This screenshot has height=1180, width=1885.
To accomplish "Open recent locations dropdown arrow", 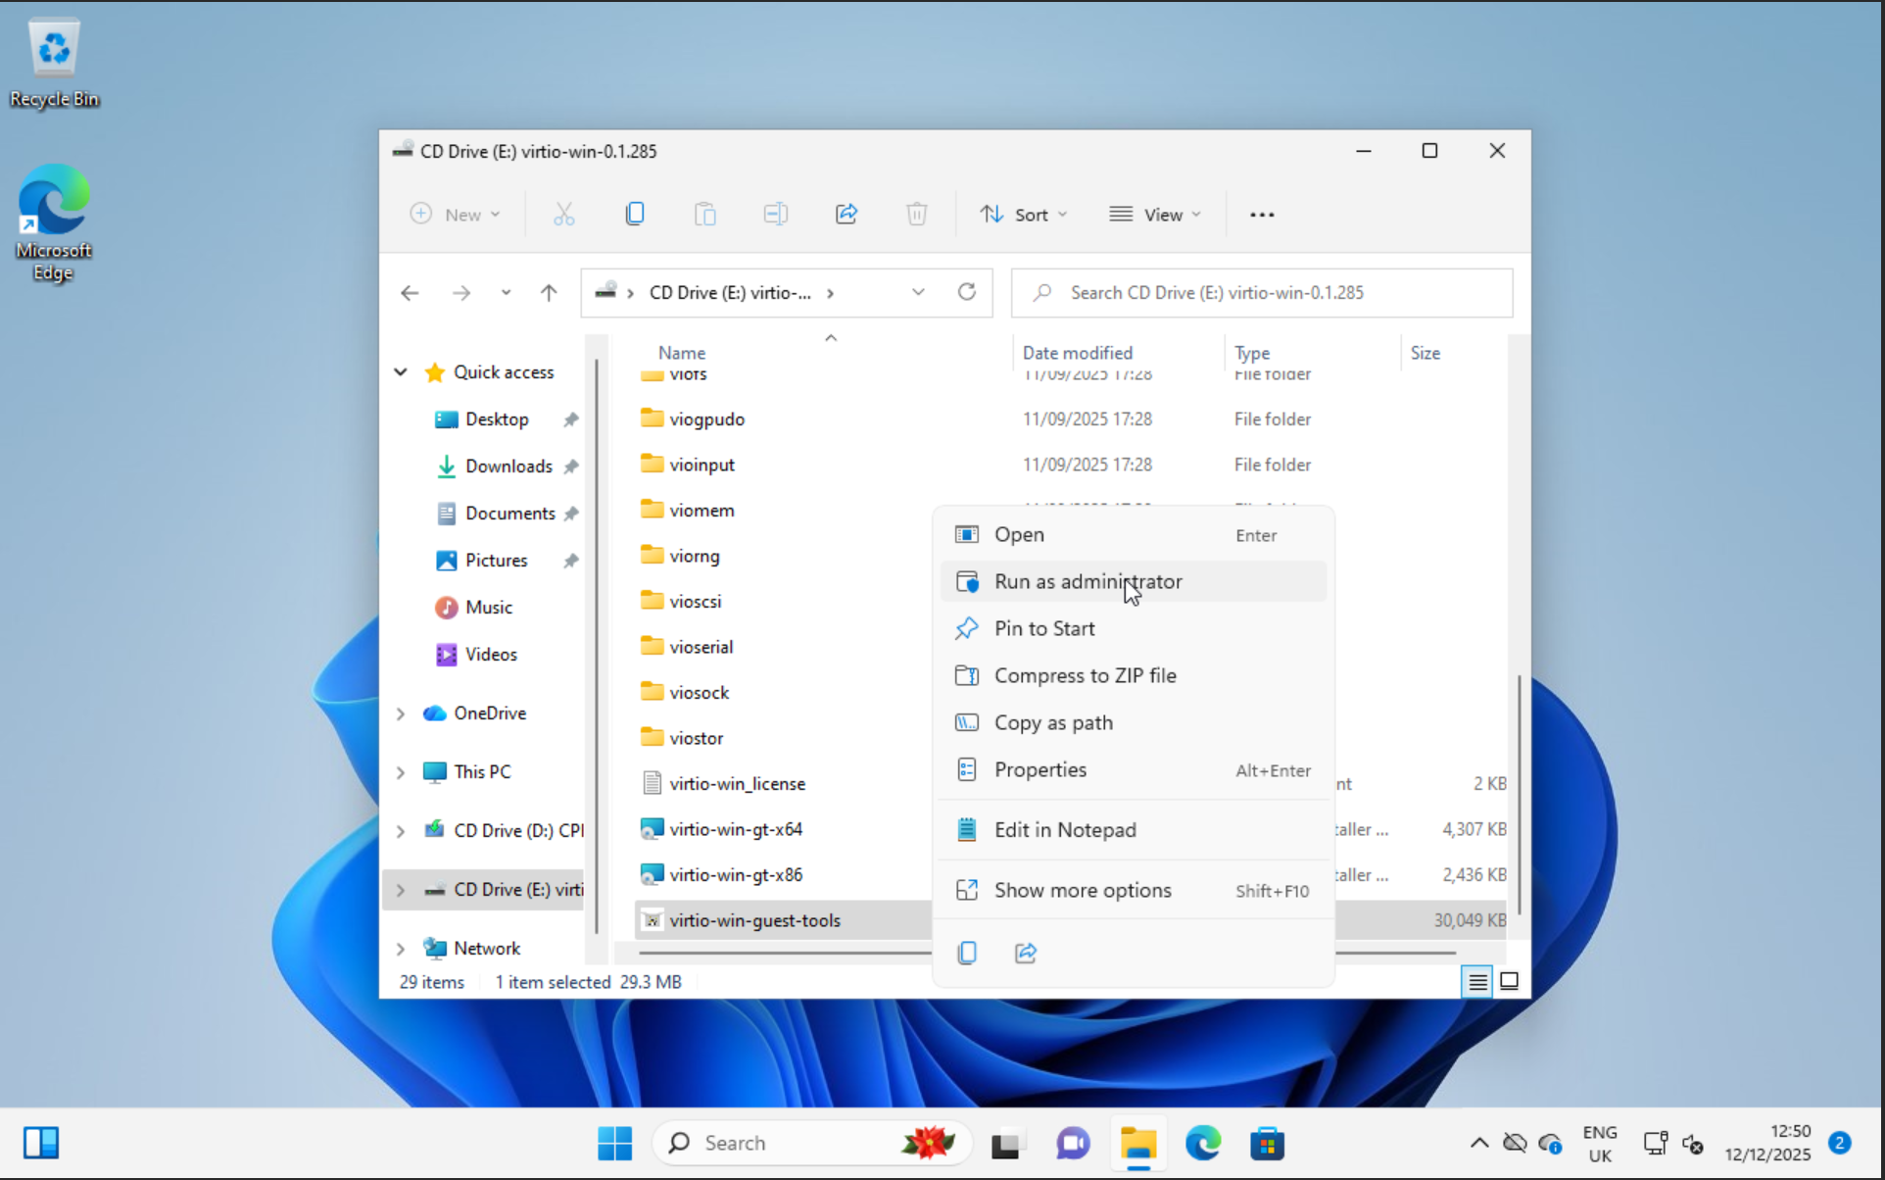I will tap(506, 293).
